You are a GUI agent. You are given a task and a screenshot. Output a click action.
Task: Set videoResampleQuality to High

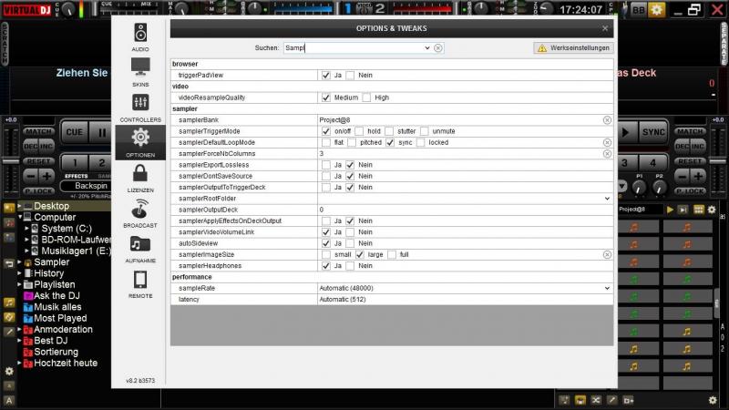[x=367, y=97]
